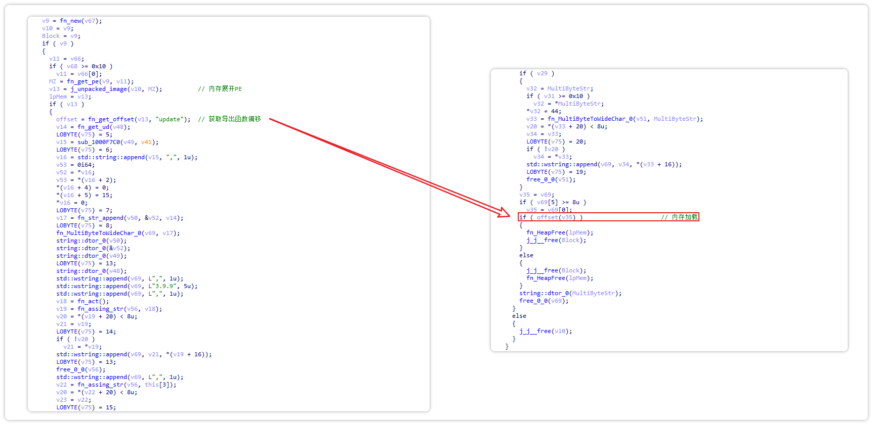Select the string::dtor_0(MultiByteStr) call
This screenshot has width=873, height=425.
(x=570, y=293)
